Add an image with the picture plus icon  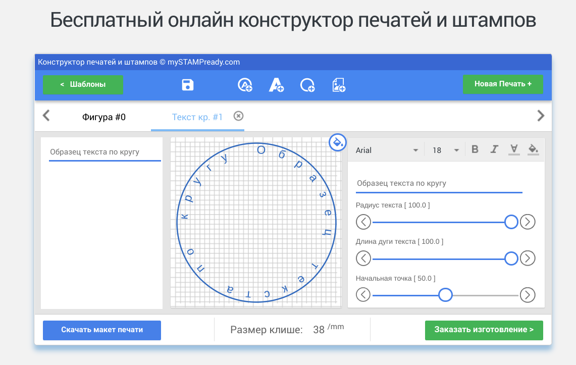point(339,85)
